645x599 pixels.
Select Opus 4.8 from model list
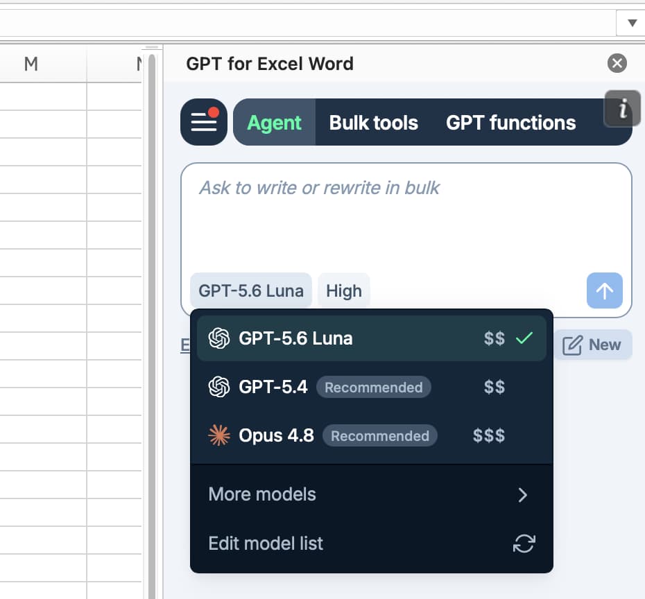coord(372,435)
